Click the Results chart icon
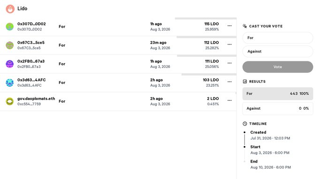Image resolution: width=319 pixels, height=179 pixels. point(245,82)
